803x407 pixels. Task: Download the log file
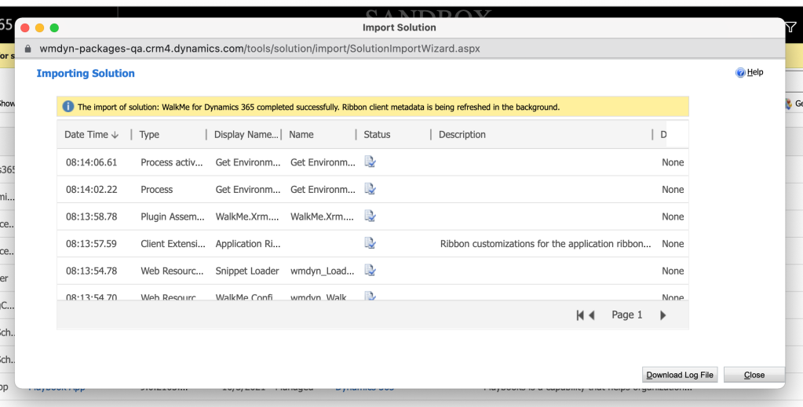click(680, 375)
